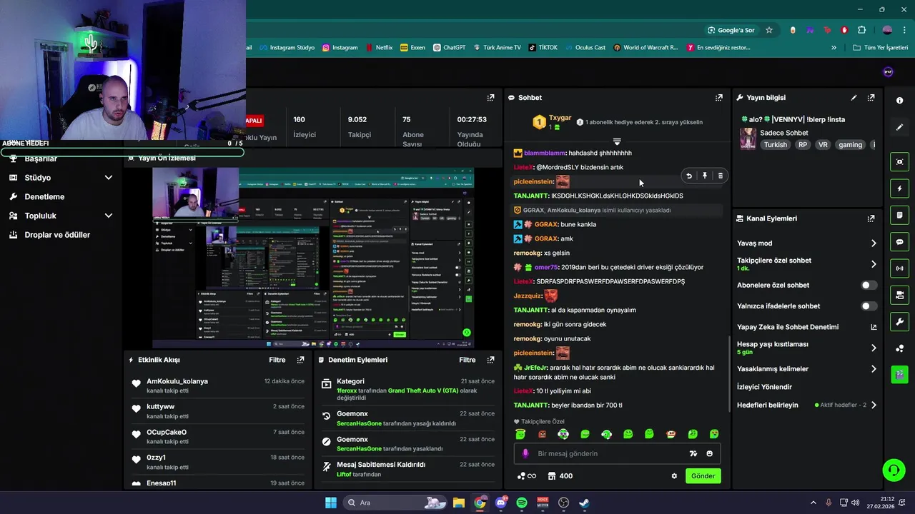
Task: Pin the hovered chat message
Action: [705, 176]
